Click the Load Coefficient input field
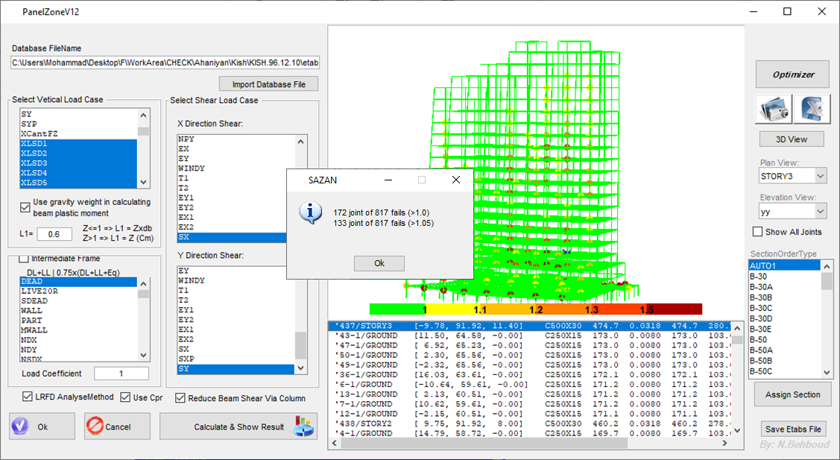Image resolution: width=840 pixels, height=460 pixels. [x=121, y=374]
